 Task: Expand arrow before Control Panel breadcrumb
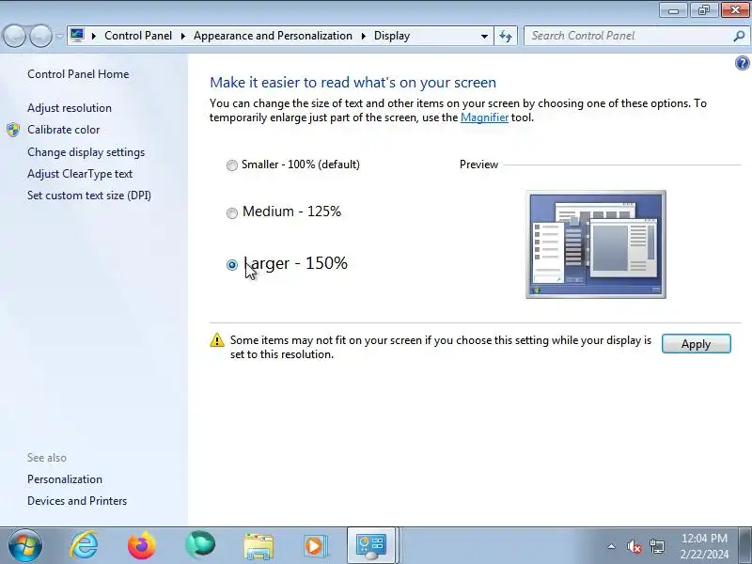pyautogui.click(x=93, y=36)
